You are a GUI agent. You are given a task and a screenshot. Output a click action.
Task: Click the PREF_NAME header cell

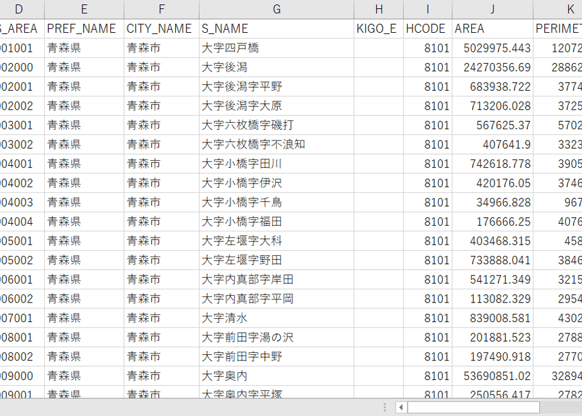tap(84, 28)
